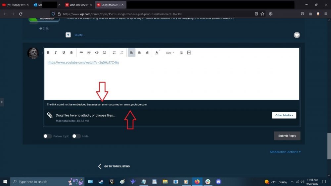Open the emoji picker
Viewport: 331px width, 186px height.
(105, 53)
